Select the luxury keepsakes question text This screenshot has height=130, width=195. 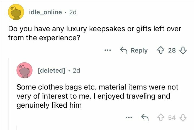click(95, 33)
